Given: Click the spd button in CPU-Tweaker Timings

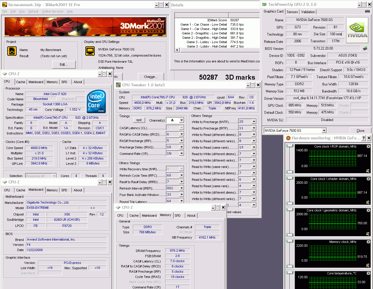Looking at the screenshot, I should [x=139, y=120].
